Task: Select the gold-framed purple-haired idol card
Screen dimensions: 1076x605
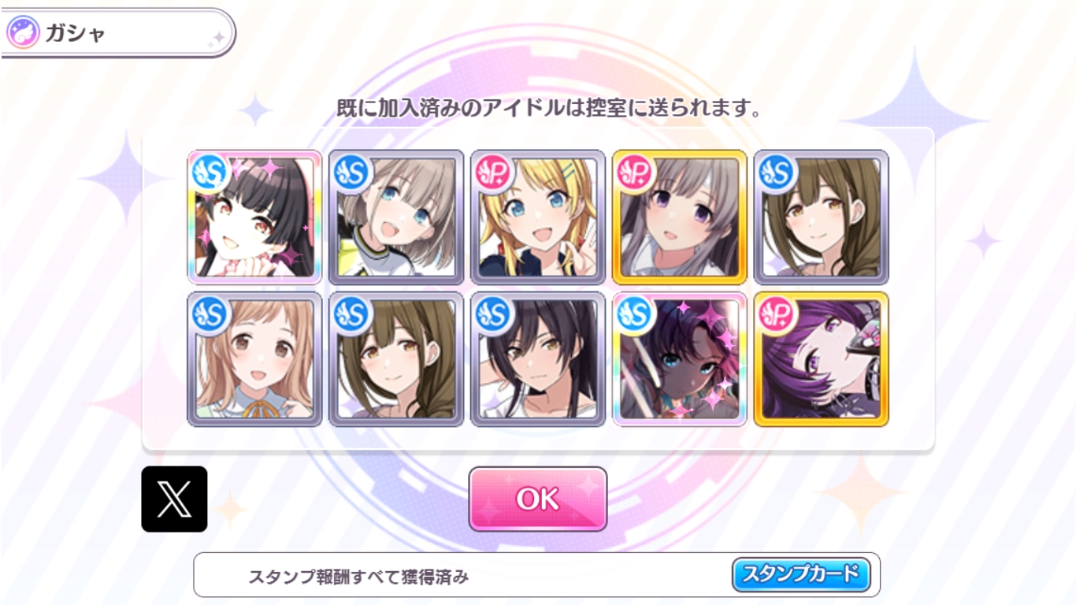Action: pos(822,359)
